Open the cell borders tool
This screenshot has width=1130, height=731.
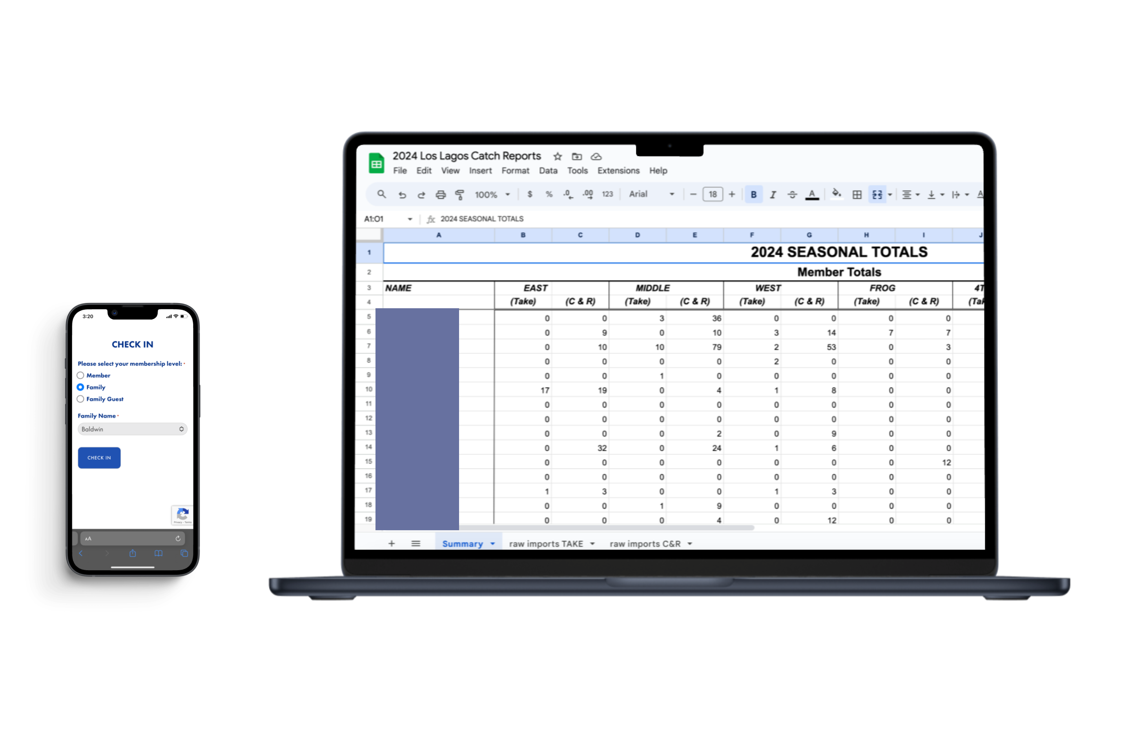pyautogui.click(x=857, y=195)
